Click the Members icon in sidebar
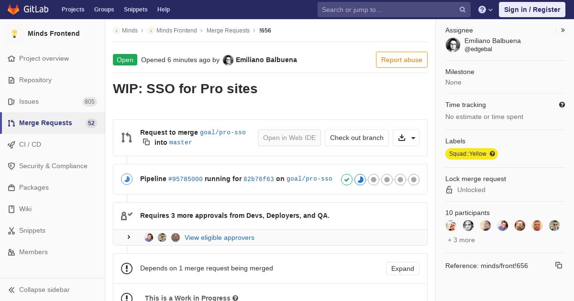Image resolution: width=574 pixels, height=301 pixels. (11, 252)
